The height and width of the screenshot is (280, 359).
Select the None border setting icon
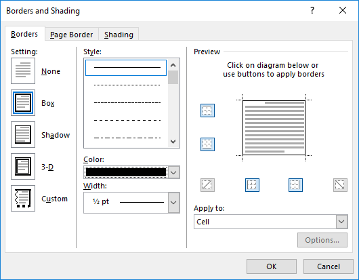(x=23, y=71)
